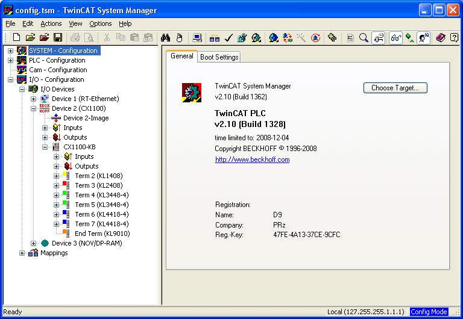Click the Reg.-Key value 47FE-4A13-37CE-9CFC
This screenshot has height=319, width=463.
(x=306, y=235)
